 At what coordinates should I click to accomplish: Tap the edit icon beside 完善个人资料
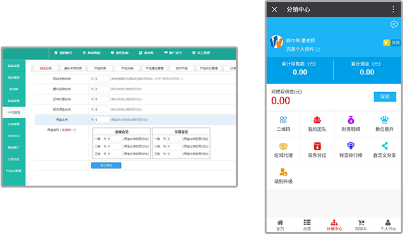click(317, 50)
